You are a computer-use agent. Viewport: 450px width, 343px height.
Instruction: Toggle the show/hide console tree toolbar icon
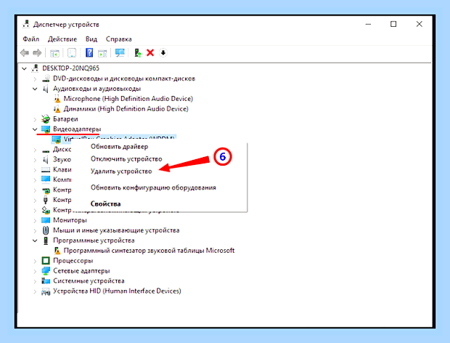tap(54, 53)
